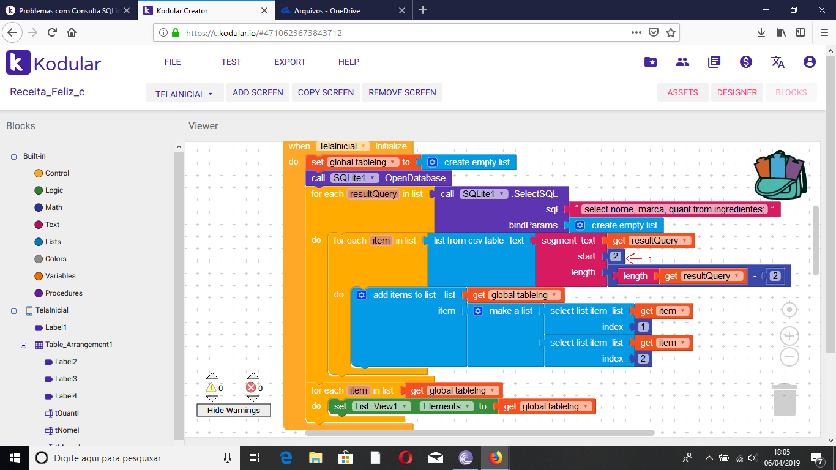Switch to the DESIGNER tab

coord(737,92)
